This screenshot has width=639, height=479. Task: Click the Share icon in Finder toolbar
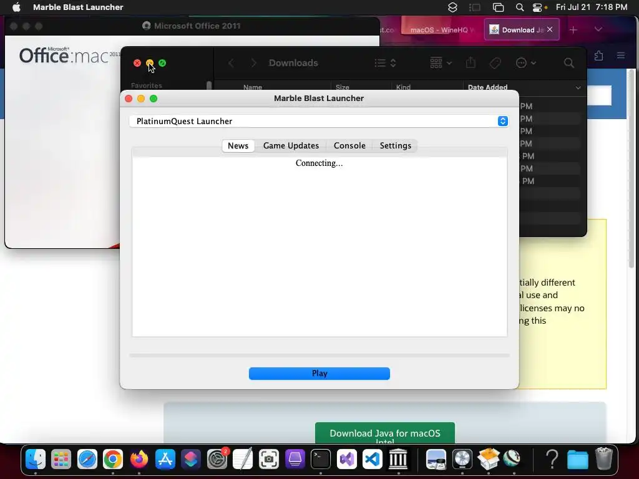471,63
